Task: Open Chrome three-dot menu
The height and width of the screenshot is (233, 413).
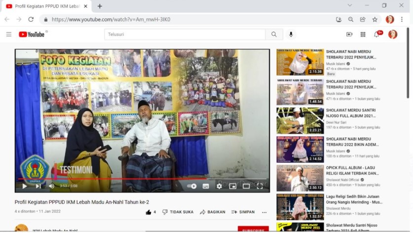Action: pyautogui.click(x=403, y=19)
